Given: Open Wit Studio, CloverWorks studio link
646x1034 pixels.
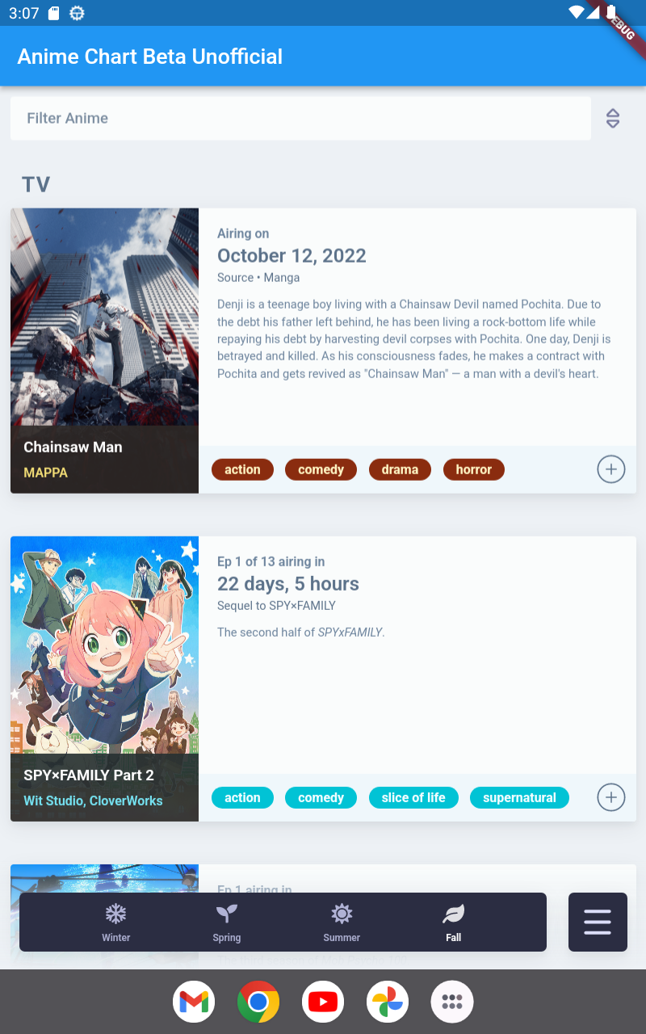Looking at the screenshot, I should (94, 801).
